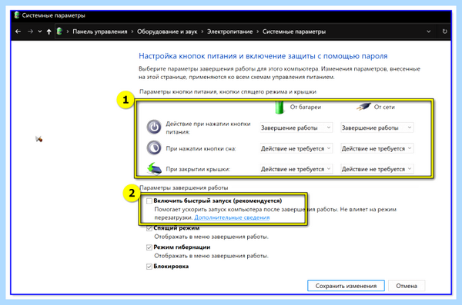Toggle Режим гибернации checkbox
The image size is (462, 305).
tap(149, 247)
